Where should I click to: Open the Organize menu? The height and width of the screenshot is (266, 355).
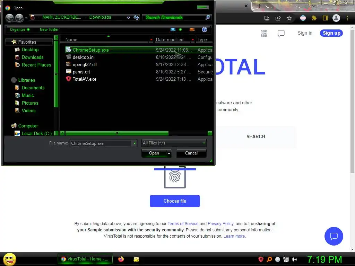(x=19, y=29)
